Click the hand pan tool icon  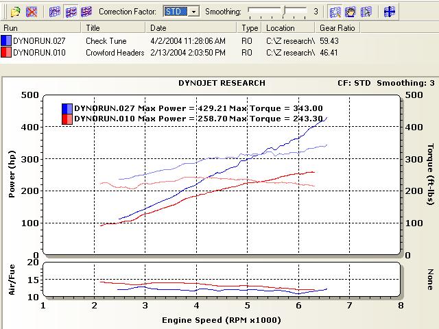coord(351,12)
